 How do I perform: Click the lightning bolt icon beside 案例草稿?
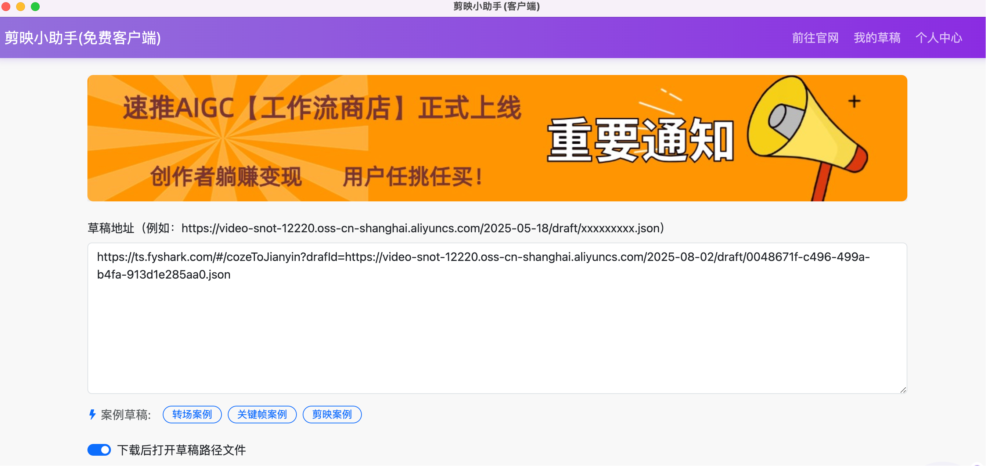pos(92,414)
